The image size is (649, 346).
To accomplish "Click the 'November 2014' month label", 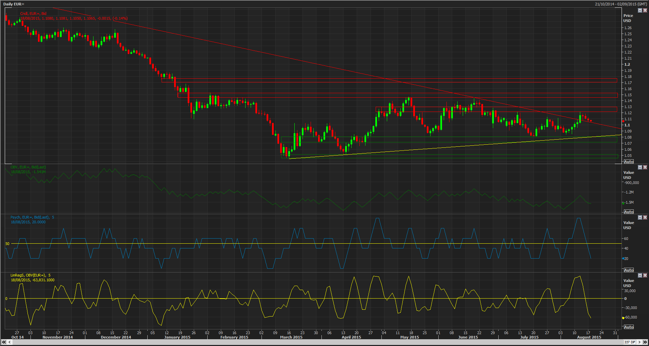I will tap(58, 337).
